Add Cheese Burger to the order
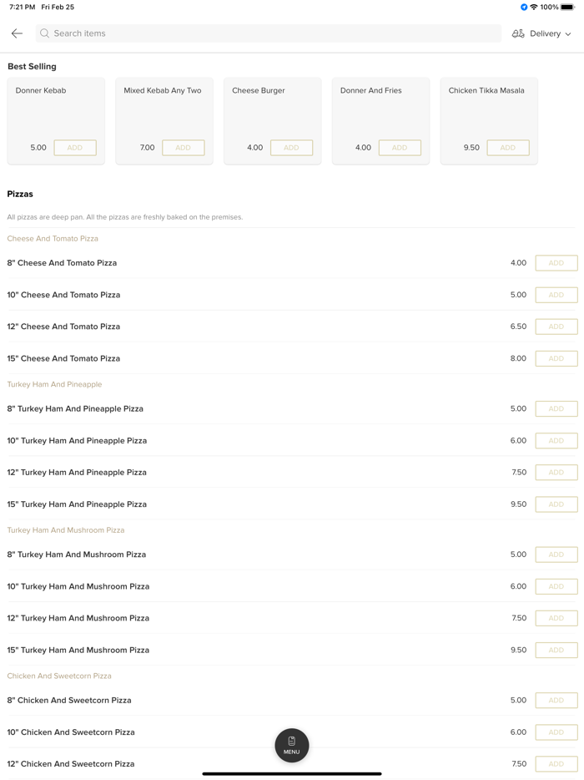The height and width of the screenshot is (780, 584). point(291,148)
